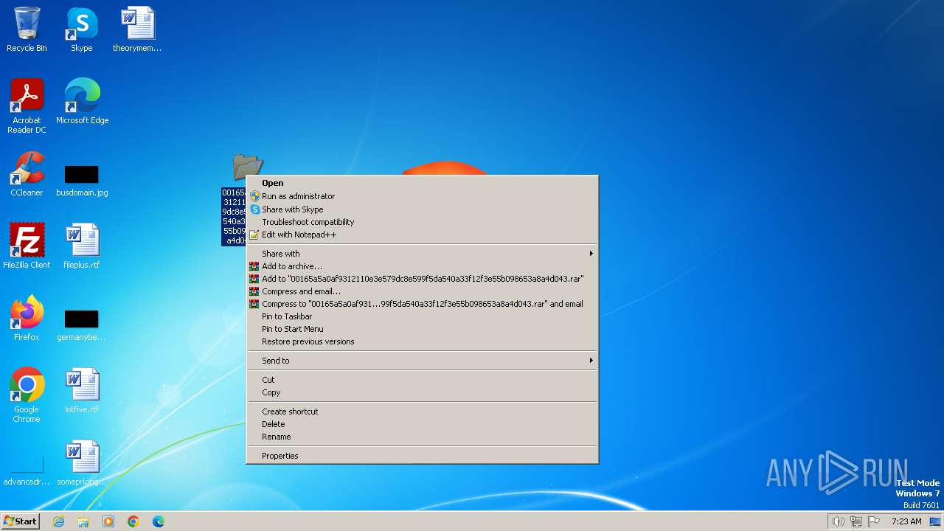Open Chrome from the taskbar
Viewport: 944px width, 531px height.
click(133, 521)
